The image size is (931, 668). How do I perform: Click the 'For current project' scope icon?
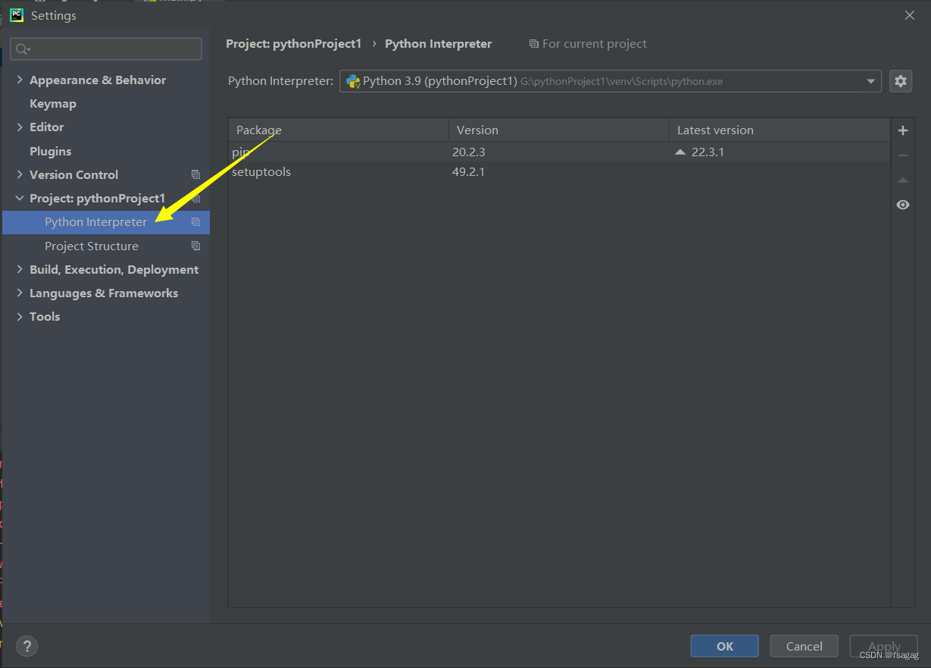pos(536,43)
